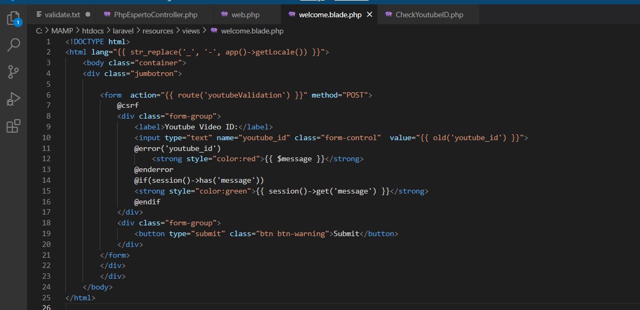The width and height of the screenshot is (640, 310).
Task: Click the PHP icon on web.php tab
Action: tap(224, 14)
